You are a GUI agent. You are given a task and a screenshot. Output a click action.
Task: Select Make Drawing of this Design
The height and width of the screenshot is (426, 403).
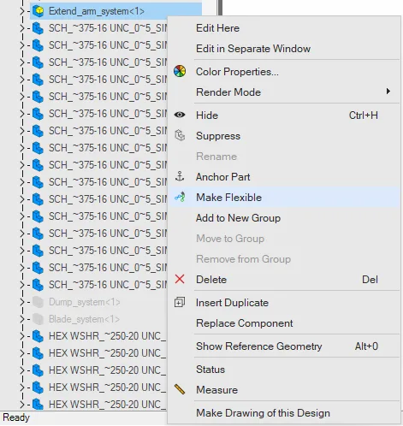(263, 413)
